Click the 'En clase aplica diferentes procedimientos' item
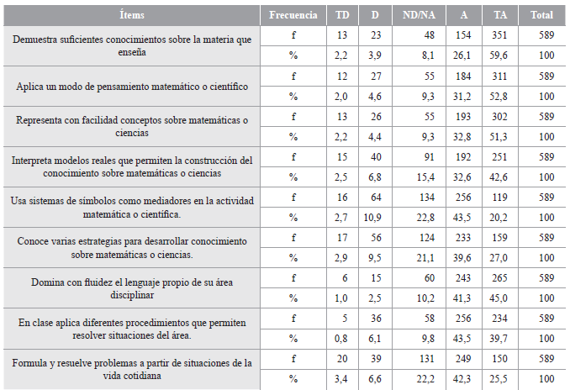This screenshot has width=570, height=390. pos(132,329)
